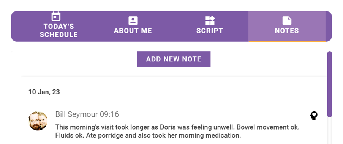The height and width of the screenshot is (144, 343).
Task: Click the scrollbar track below the thumb
Action: (329, 131)
